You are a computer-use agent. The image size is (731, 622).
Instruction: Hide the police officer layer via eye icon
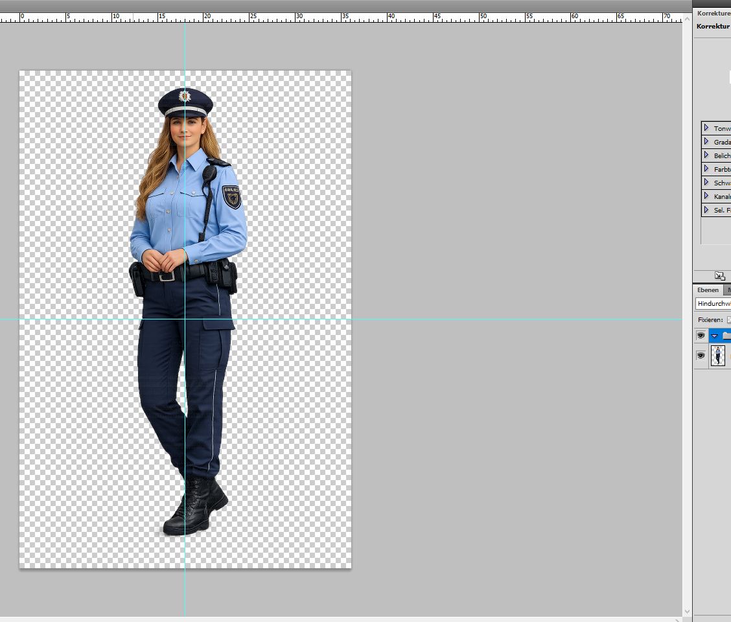click(x=701, y=356)
